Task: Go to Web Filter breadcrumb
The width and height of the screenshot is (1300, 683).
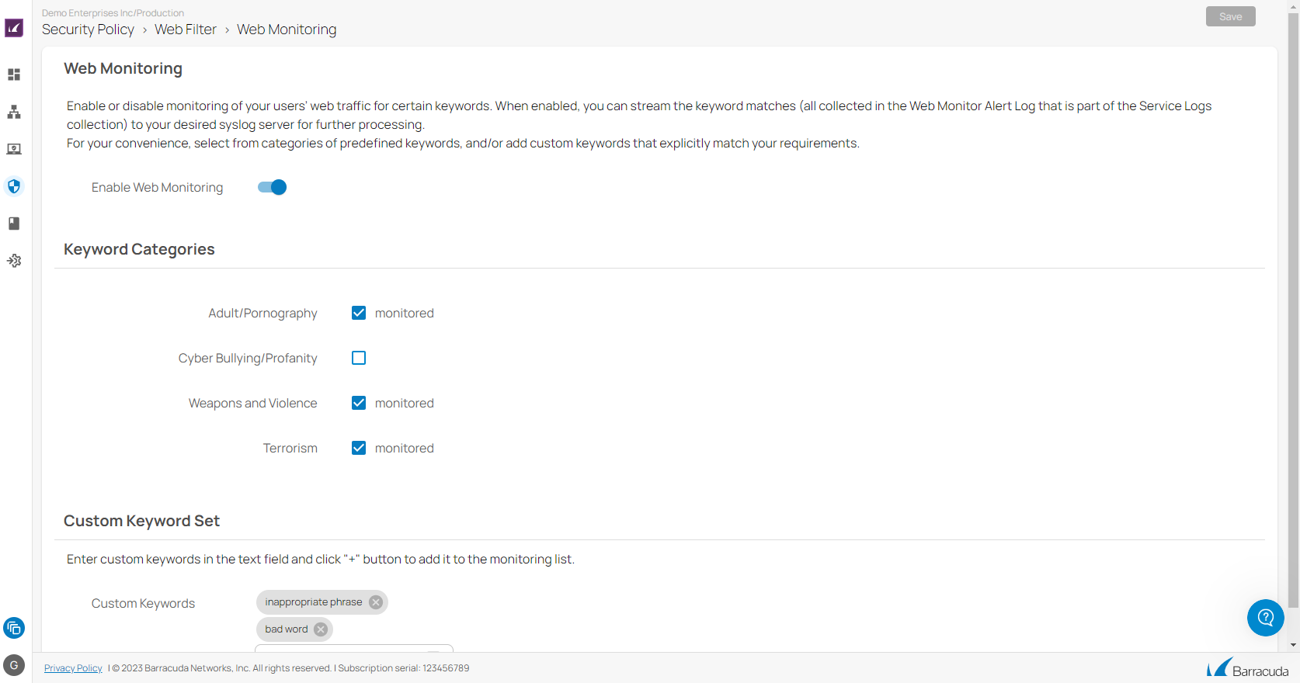Action: tap(186, 29)
